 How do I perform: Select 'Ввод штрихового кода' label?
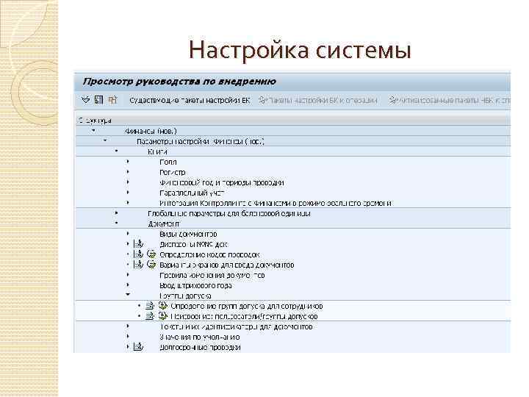(195, 285)
